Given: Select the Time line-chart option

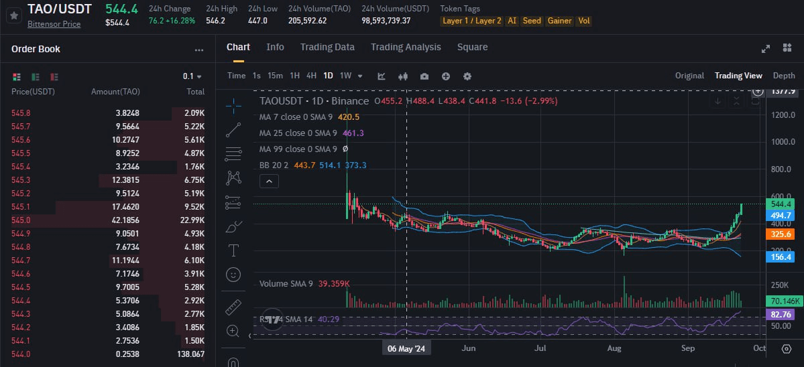Looking at the screenshot, I should tap(237, 76).
